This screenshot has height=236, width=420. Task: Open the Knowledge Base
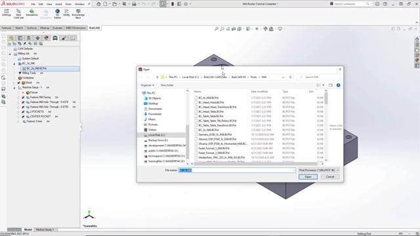click(x=78, y=14)
